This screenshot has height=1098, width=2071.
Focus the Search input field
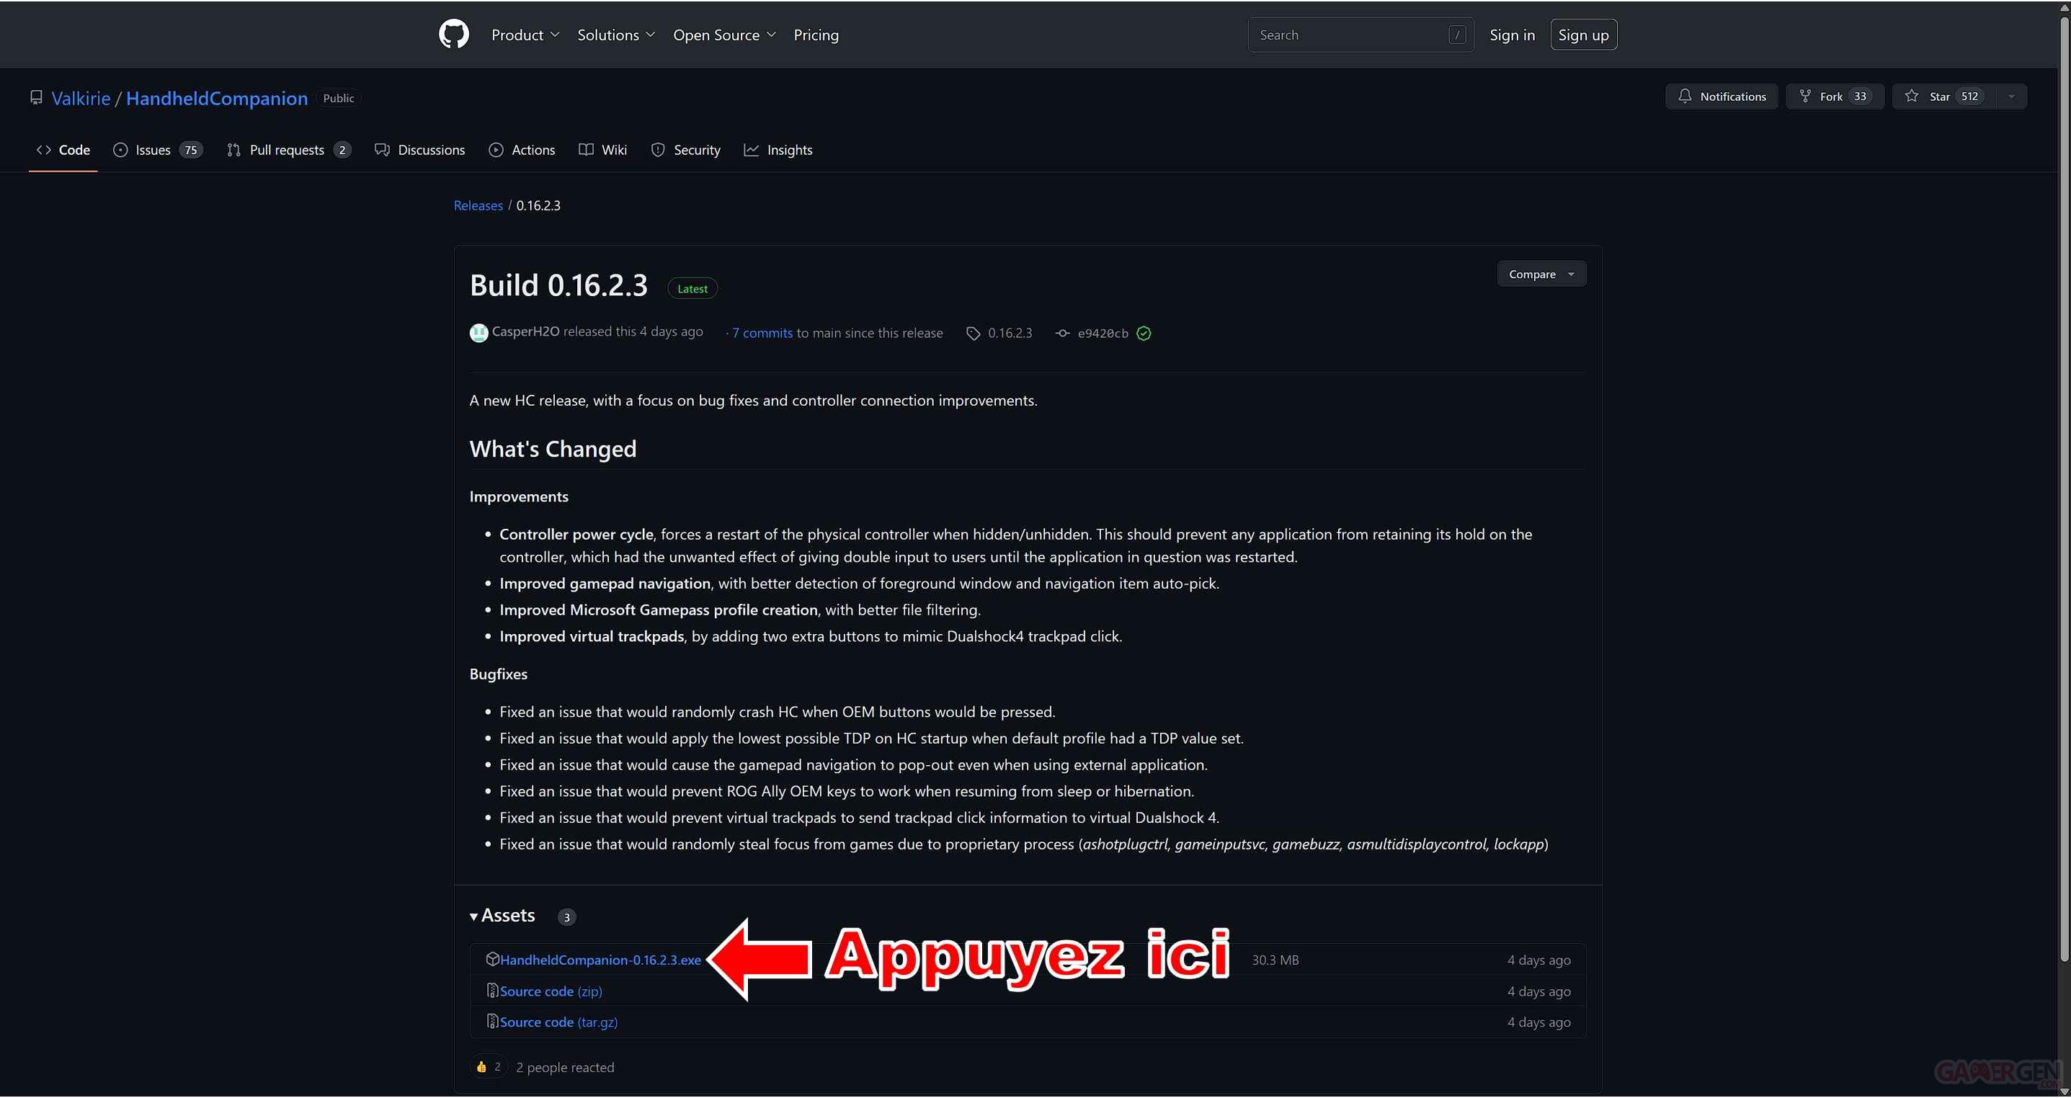tap(1350, 35)
